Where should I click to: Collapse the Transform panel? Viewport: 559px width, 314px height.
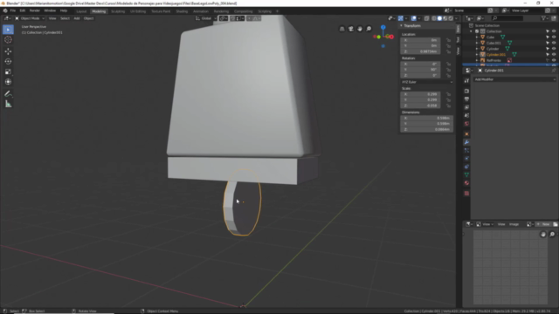401,25
